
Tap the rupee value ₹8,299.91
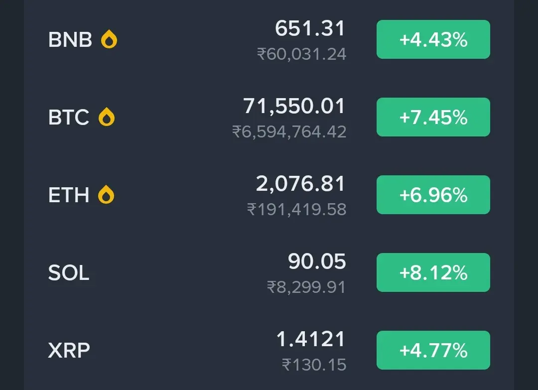click(x=306, y=287)
